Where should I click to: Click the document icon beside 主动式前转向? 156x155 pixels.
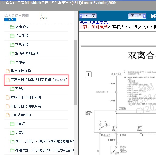click(8, 115)
